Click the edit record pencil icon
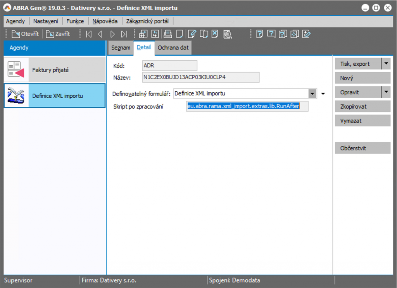The width and height of the screenshot is (397, 288). 192,34
